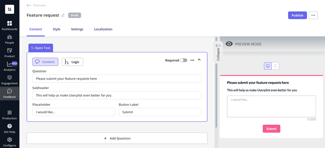Select Feedback in the sidebar

[x=9, y=94]
